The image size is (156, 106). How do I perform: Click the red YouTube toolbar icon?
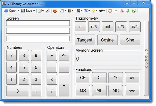pyautogui.click(x=122, y=11)
